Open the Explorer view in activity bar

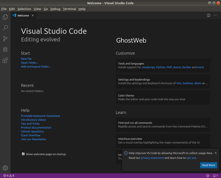[5, 17]
